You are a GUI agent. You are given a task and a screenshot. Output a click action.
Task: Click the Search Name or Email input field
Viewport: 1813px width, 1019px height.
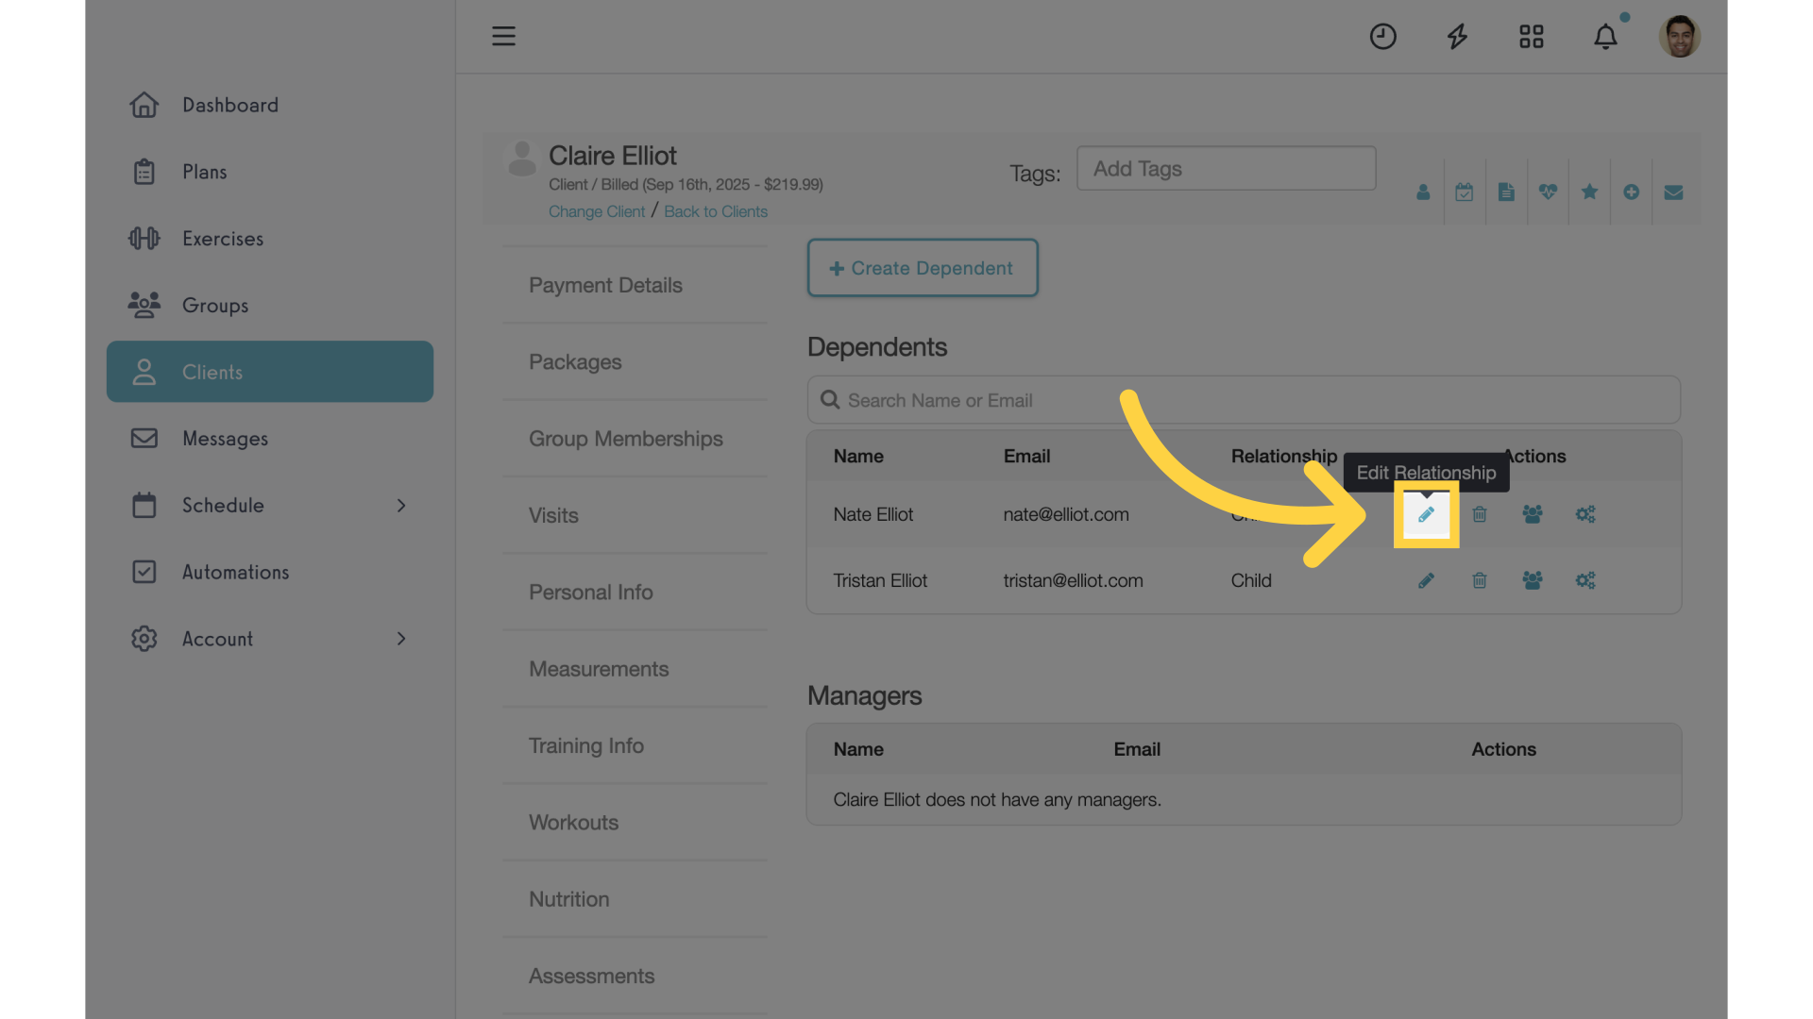[x=1244, y=401]
